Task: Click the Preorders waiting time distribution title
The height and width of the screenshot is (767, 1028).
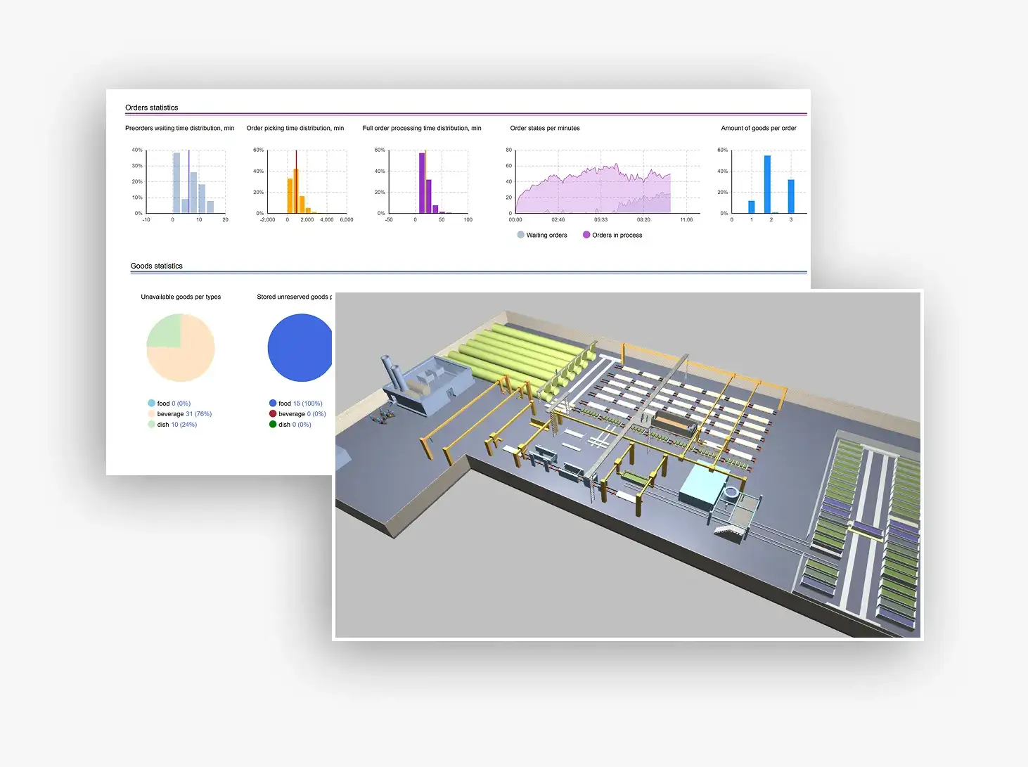Action: 179,128
